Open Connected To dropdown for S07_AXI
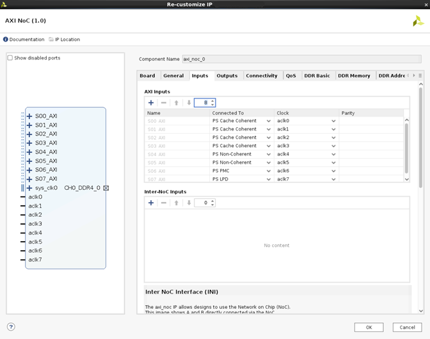Screen dimensions: 430x339 point(269,179)
